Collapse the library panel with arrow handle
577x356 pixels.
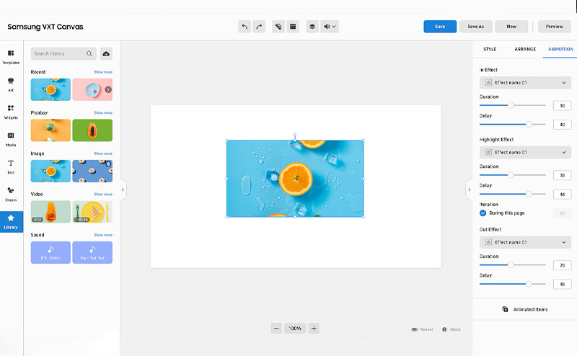(123, 190)
